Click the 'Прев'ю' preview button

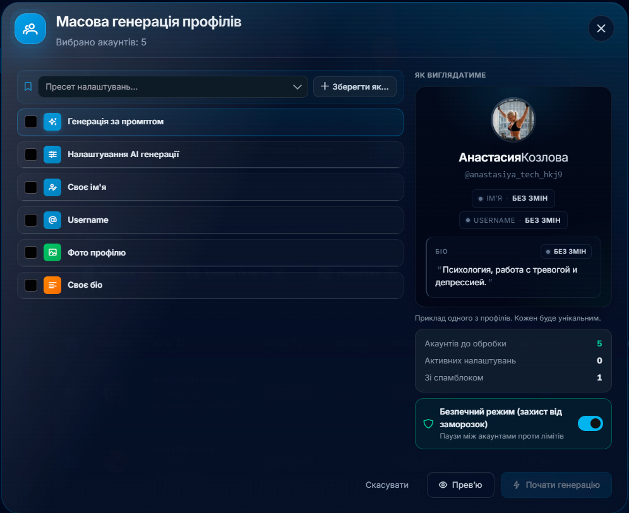pyautogui.click(x=460, y=485)
